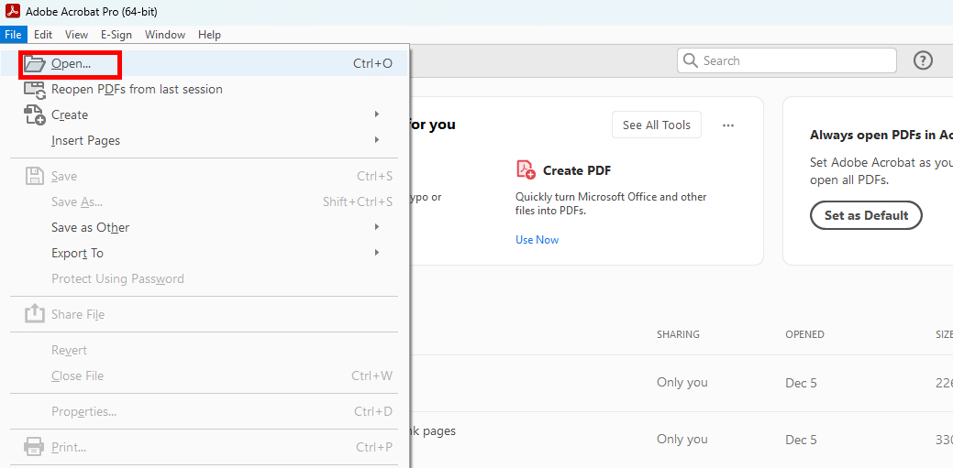This screenshot has height=468, width=953.
Task: Open the Edit menu
Action: (43, 35)
